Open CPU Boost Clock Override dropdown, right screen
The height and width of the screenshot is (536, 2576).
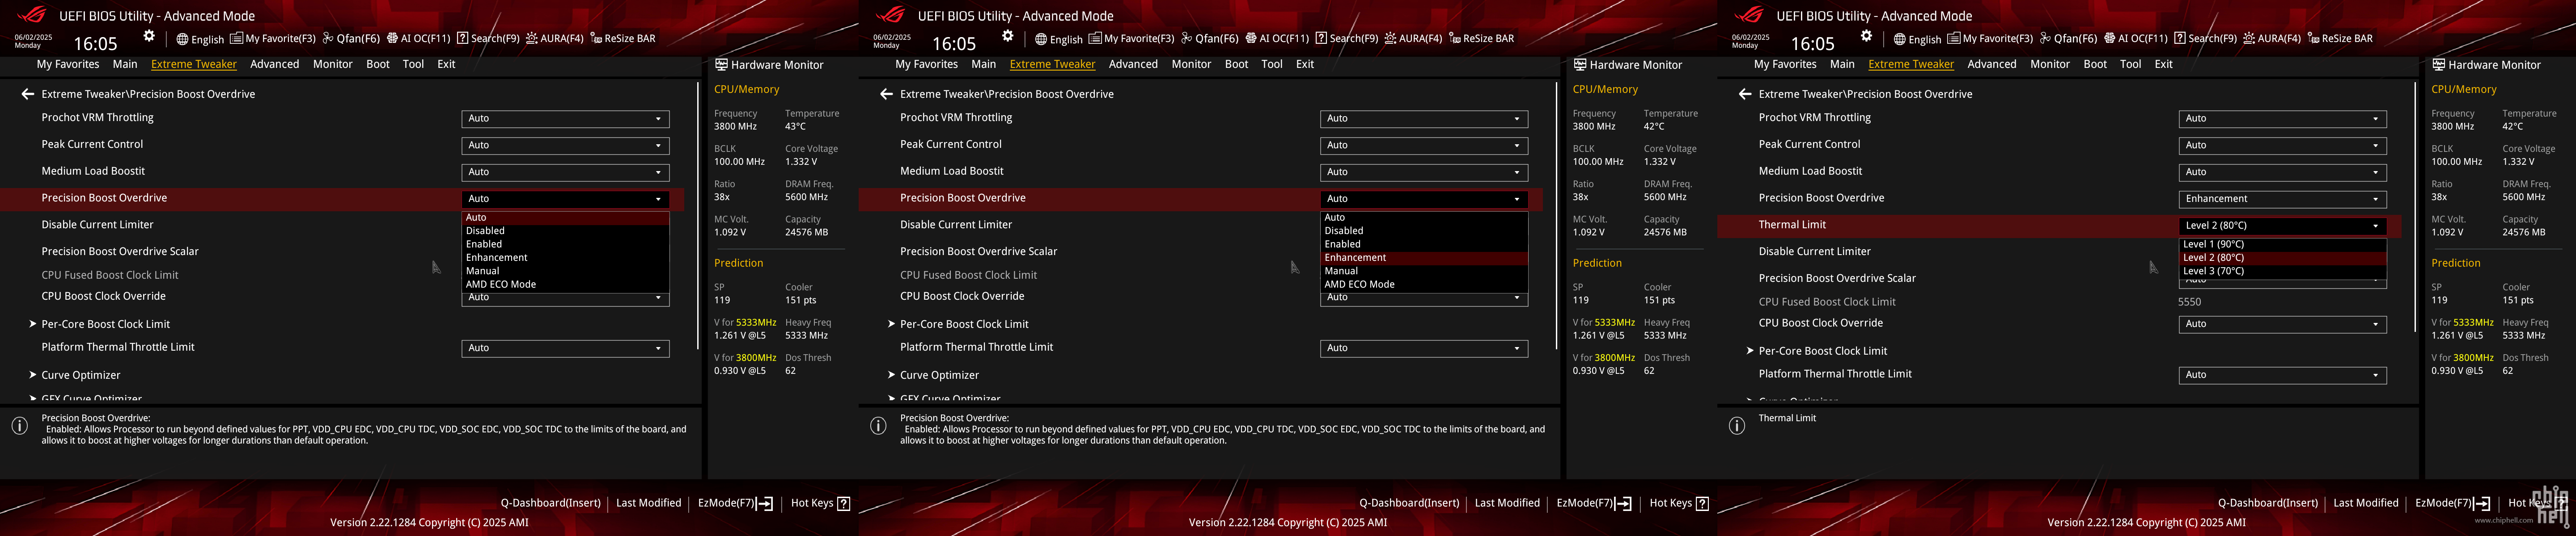tap(2282, 324)
